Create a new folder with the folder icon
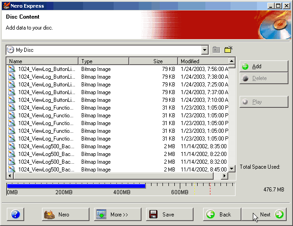This screenshot has height=226, width=293. [228, 50]
